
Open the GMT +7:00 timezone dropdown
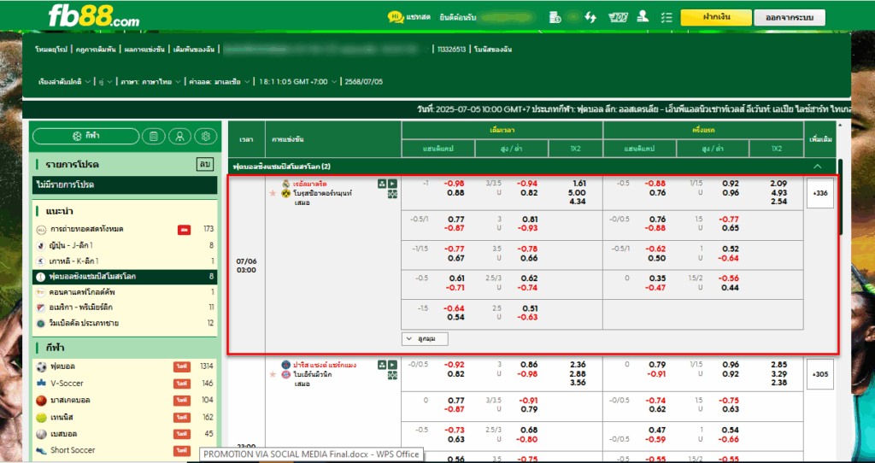[298, 81]
